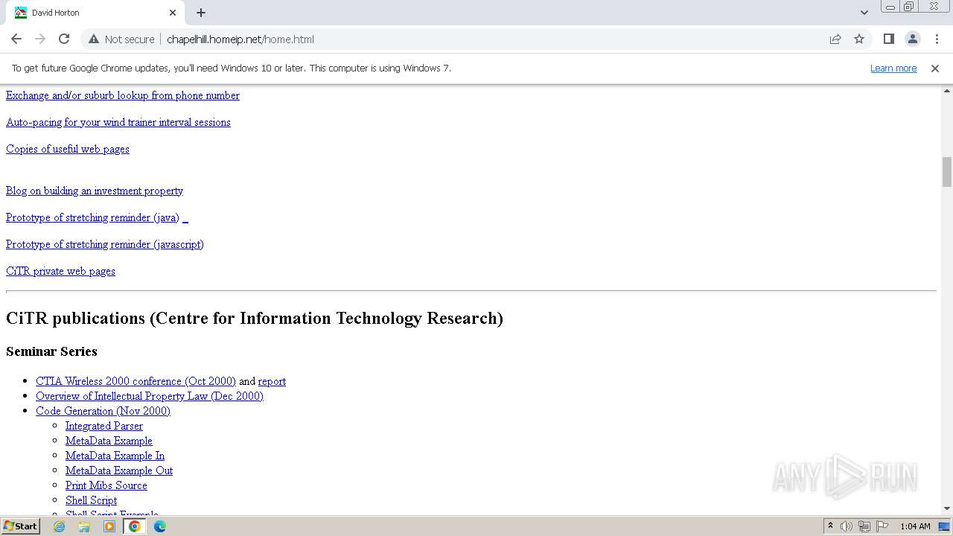Open Code Generation (Nov 2000) link
This screenshot has width=953, height=536.
tap(103, 411)
